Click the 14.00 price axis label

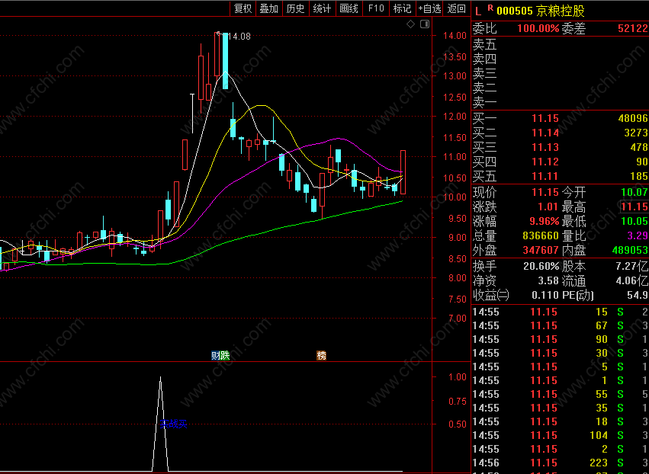455,36
